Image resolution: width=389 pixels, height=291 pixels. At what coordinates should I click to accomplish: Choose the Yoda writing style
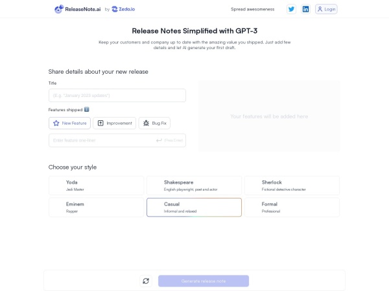[x=96, y=186]
